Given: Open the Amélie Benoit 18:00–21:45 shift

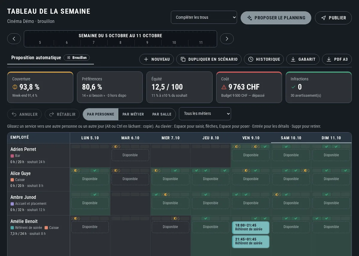Looking at the screenshot, I should (251, 228).
